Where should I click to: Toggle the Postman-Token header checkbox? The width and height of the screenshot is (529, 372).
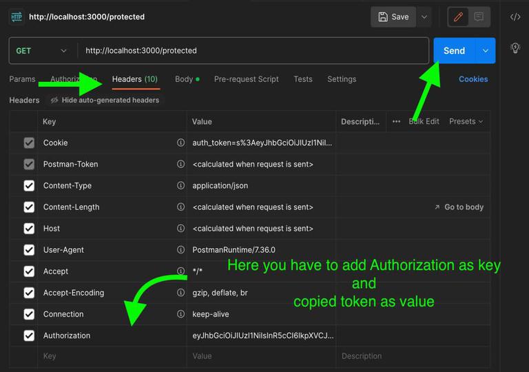coord(29,164)
